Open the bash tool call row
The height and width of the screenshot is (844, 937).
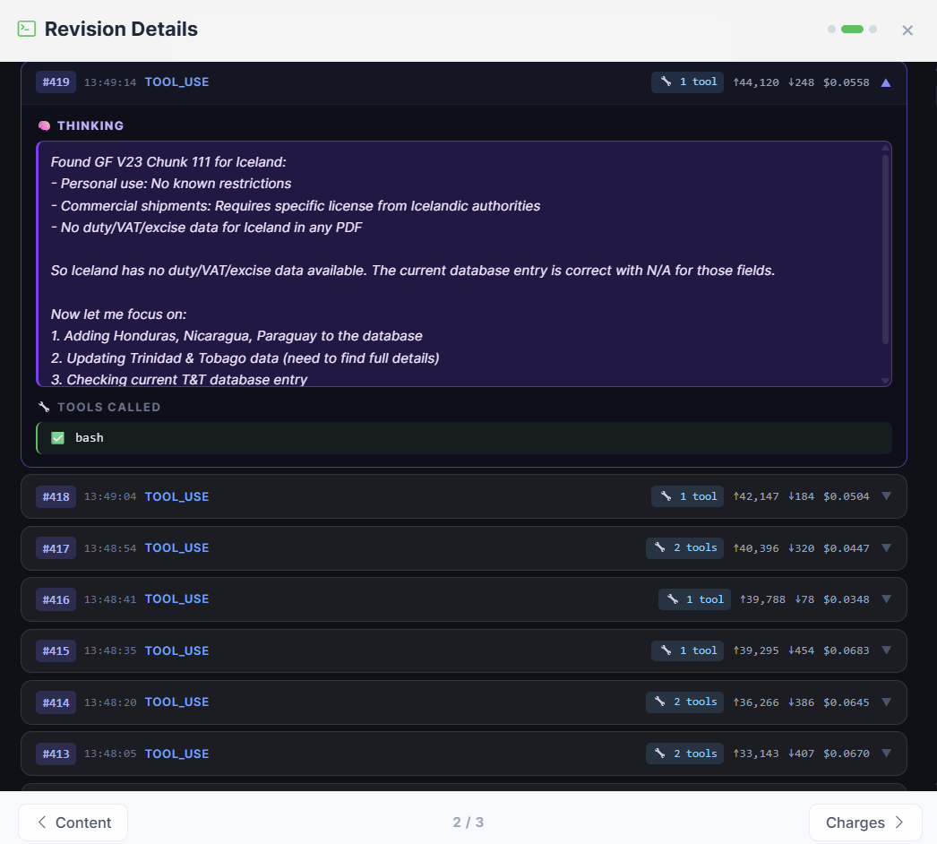pyautogui.click(x=464, y=438)
